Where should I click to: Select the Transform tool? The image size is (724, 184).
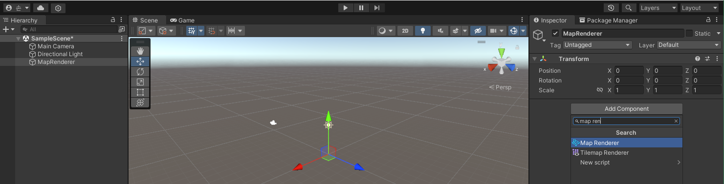(140, 102)
